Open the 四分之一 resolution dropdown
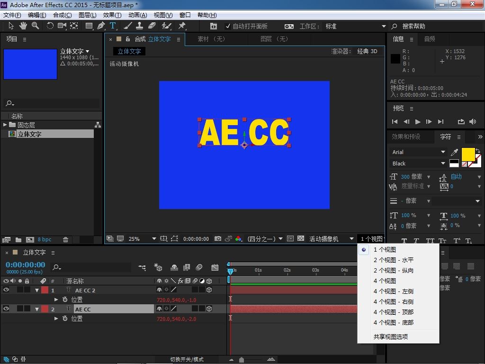485x364 pixels. pos(265,239)
